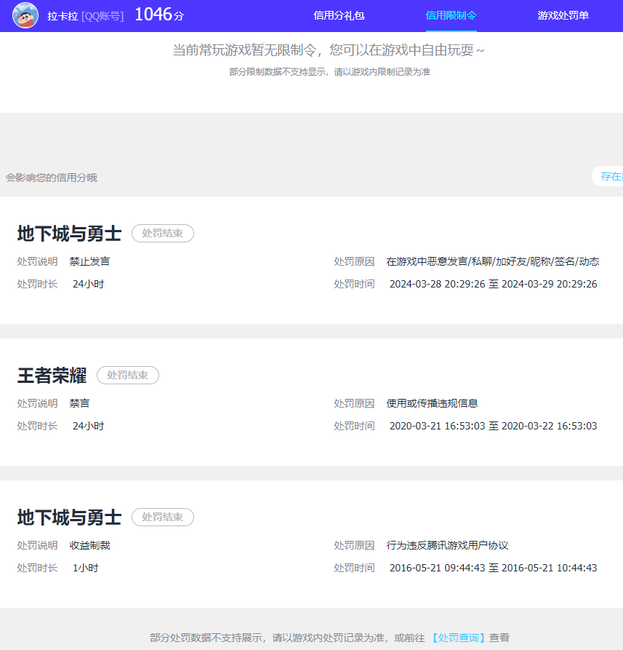623x650 pixels.
Task: Click the 2020-03-21 16:53:03 penalty time range
Action: pos(493,426)
